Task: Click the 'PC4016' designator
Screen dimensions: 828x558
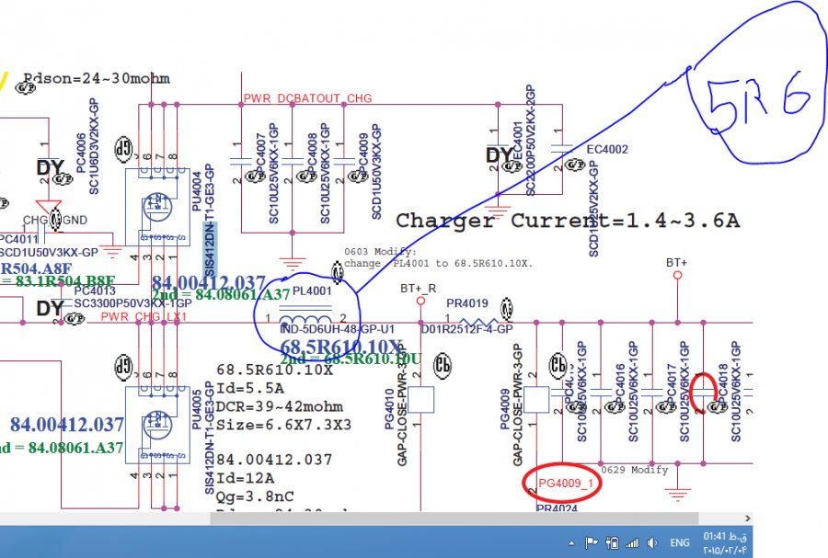Action: tap(620, 383)
